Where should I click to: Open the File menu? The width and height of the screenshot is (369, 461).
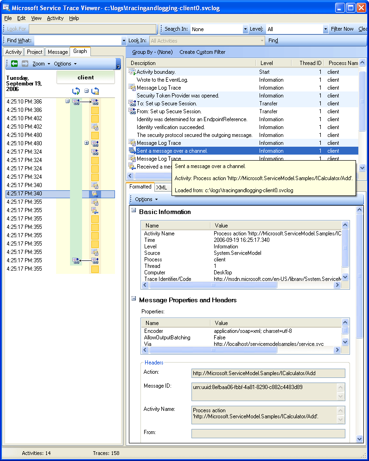[x=8, y=18]
